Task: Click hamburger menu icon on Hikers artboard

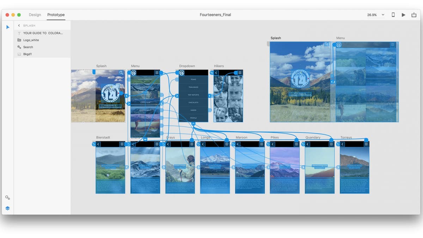Action: click(240, 73)
